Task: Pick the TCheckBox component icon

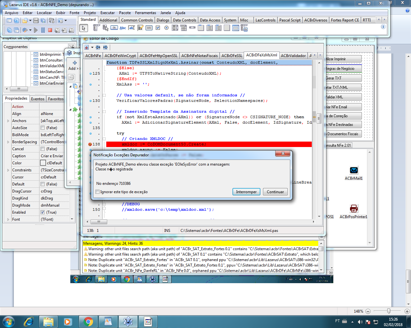Action: (158, 28)
